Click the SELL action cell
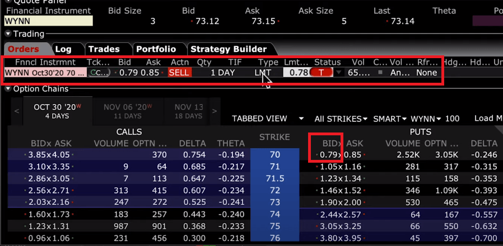Screen dimensions: 503x246 [x=179, y=72]
